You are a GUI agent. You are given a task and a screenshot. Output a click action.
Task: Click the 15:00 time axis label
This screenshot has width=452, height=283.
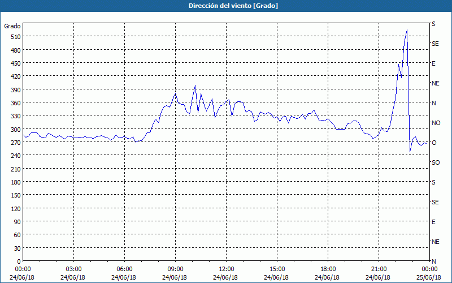(277, 269)
